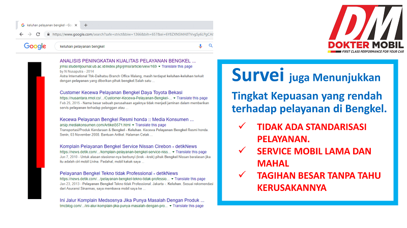407x228 pixels.
Task: Start voice search with microphone icon
Action: point(200,46)
